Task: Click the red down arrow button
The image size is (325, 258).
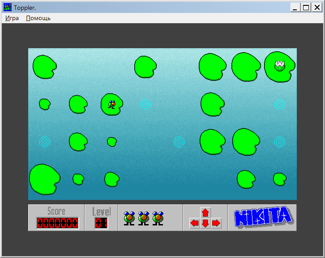Action: click(205, 223)
